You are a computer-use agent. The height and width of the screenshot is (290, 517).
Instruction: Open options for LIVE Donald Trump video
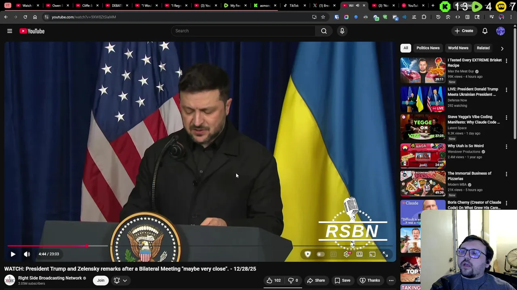(506, 89)
